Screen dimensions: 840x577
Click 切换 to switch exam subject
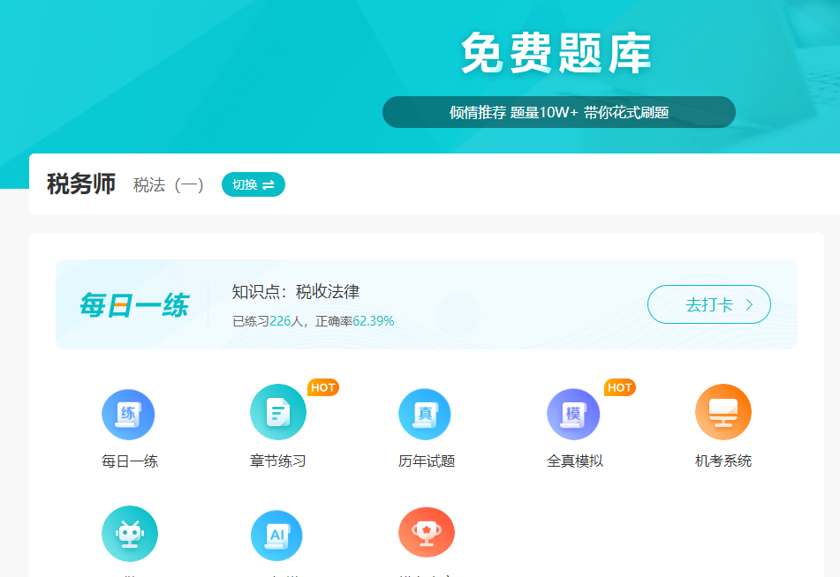[253, 184]
